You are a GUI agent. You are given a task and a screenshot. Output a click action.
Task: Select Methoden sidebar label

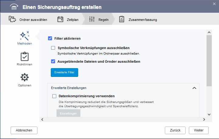tap(25, 44)
